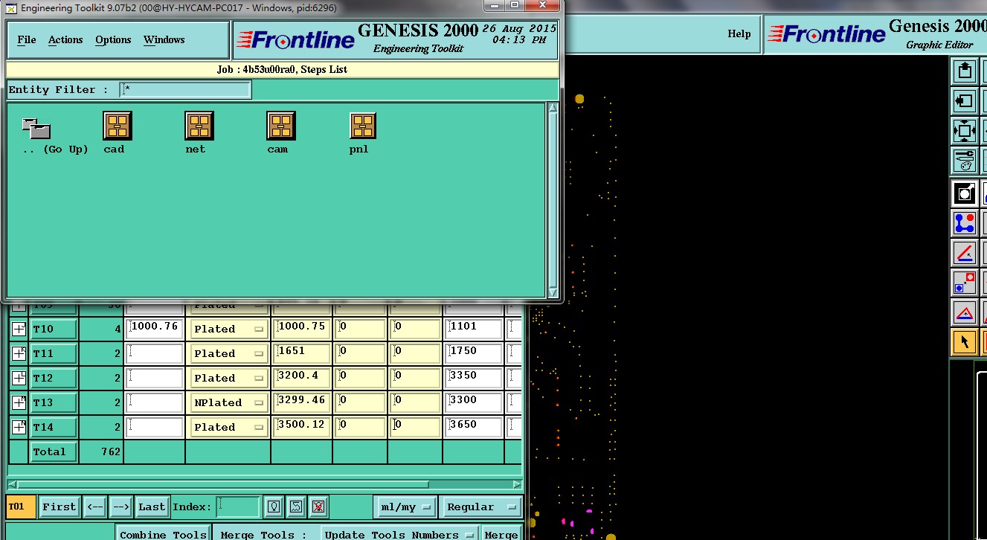Open Update Tools Numbers dropdown
The height and width of the screenshot is (540, 987).
[399, 534]
